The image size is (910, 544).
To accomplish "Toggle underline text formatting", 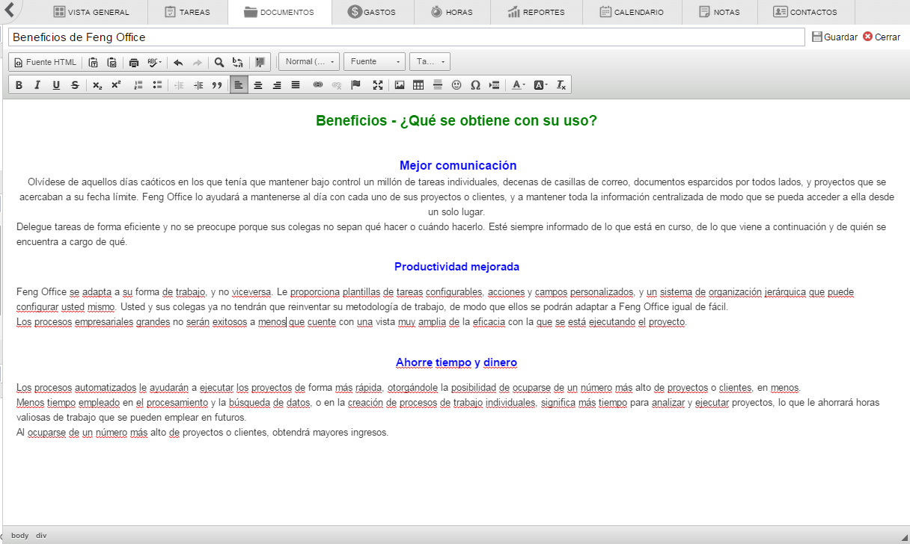I will 56,85.
